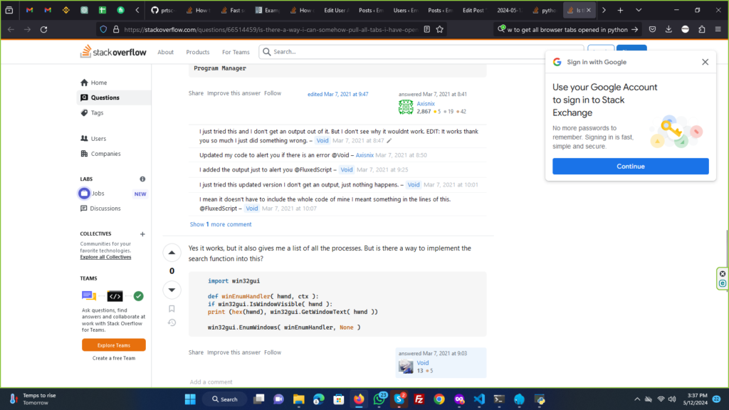Downvote the win32gui answer

click(x=172, y=289)
